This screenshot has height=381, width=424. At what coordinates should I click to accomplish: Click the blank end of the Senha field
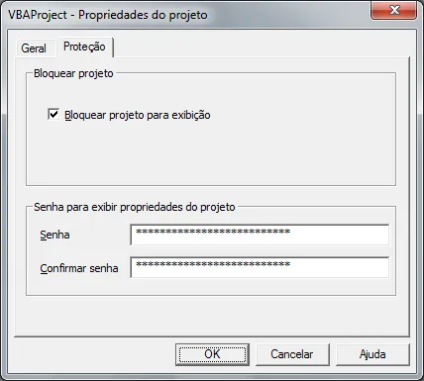pyautogui.click(x=340, y=235)
